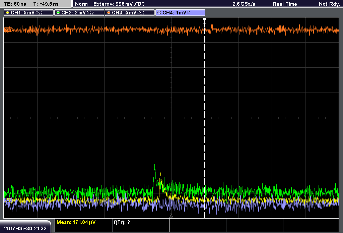Select the CH2 2 mV channel tab
This screenshot has width=343, height=233.
pos(79,13)
